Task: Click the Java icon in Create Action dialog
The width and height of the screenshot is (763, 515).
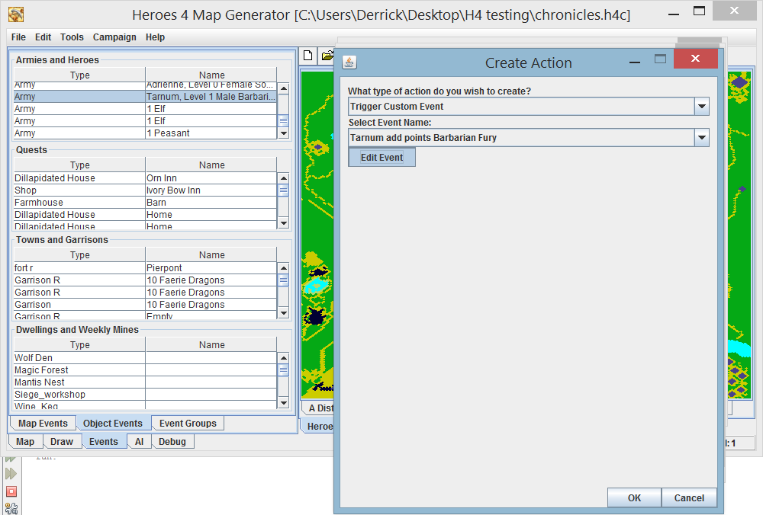Action: pyautogui.click(x=349, y=62)
